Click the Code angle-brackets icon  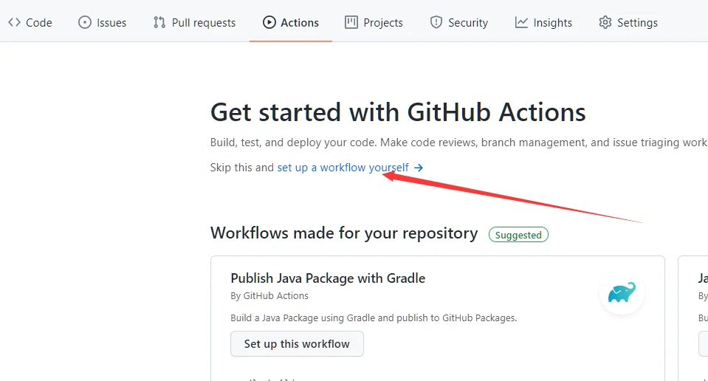[14, 22]
